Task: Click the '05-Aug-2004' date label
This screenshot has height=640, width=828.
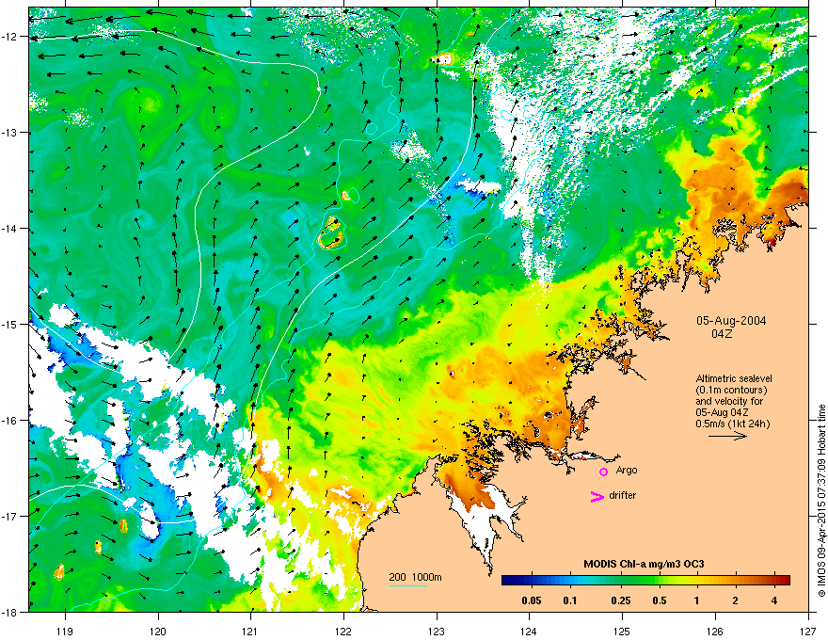Action: click(x=731, y=321)
